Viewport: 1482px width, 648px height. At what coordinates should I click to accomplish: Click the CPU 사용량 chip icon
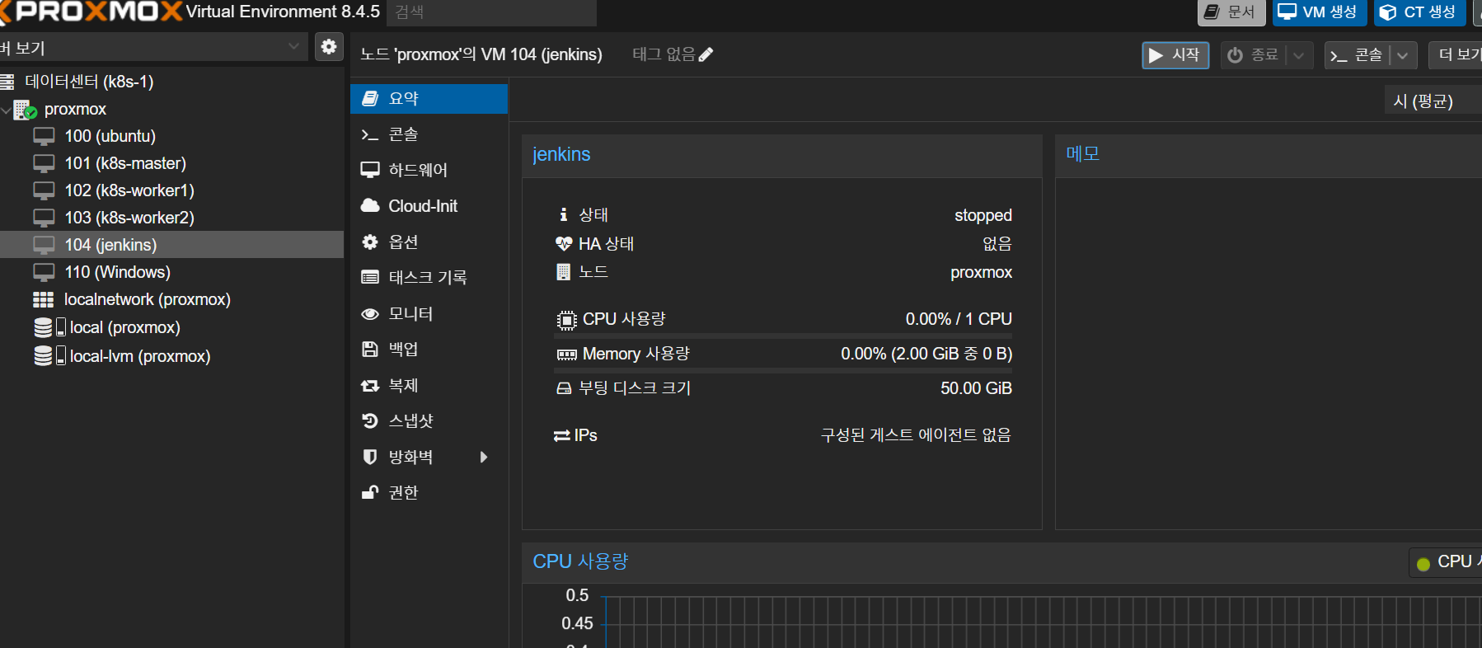pyautogui.click(x=566, y=320)
